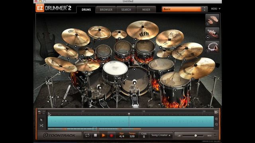Click the hand clap percussion thumbnail

click(212, 20)
